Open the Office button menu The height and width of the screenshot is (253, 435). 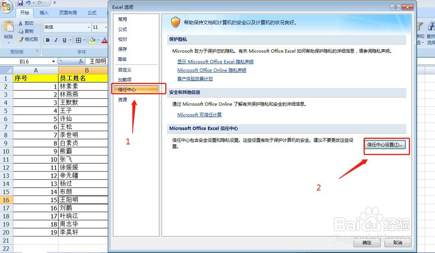(x=6, y=6)
